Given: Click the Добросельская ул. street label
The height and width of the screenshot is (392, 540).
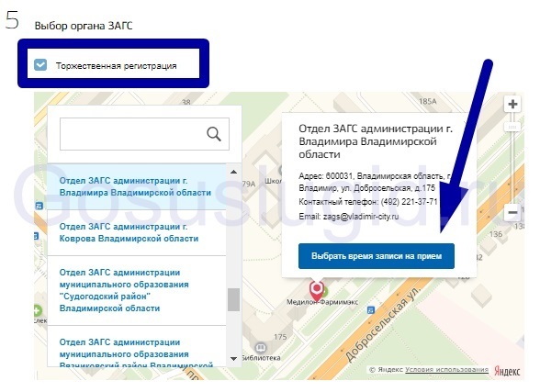Looking at the screenshot, I should (382, 324).
